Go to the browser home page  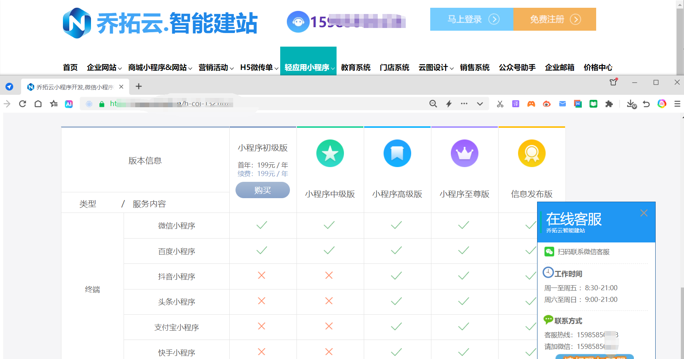pyautogui.click(x=38, y=104)
